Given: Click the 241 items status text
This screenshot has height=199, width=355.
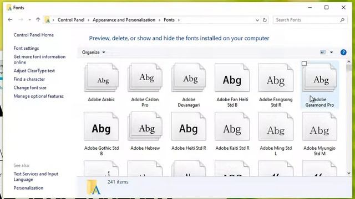Looking at the screenshot, I should 118,182.
